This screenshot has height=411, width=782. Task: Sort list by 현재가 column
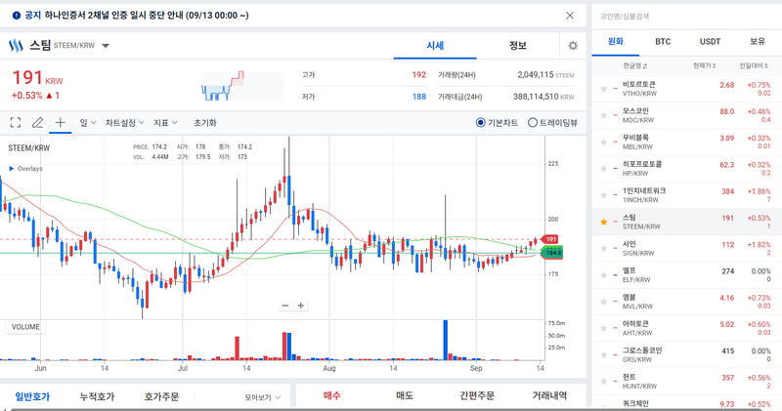coord(704,65)
